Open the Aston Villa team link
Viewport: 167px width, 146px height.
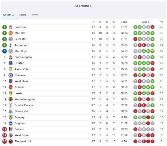click(21, 69)
